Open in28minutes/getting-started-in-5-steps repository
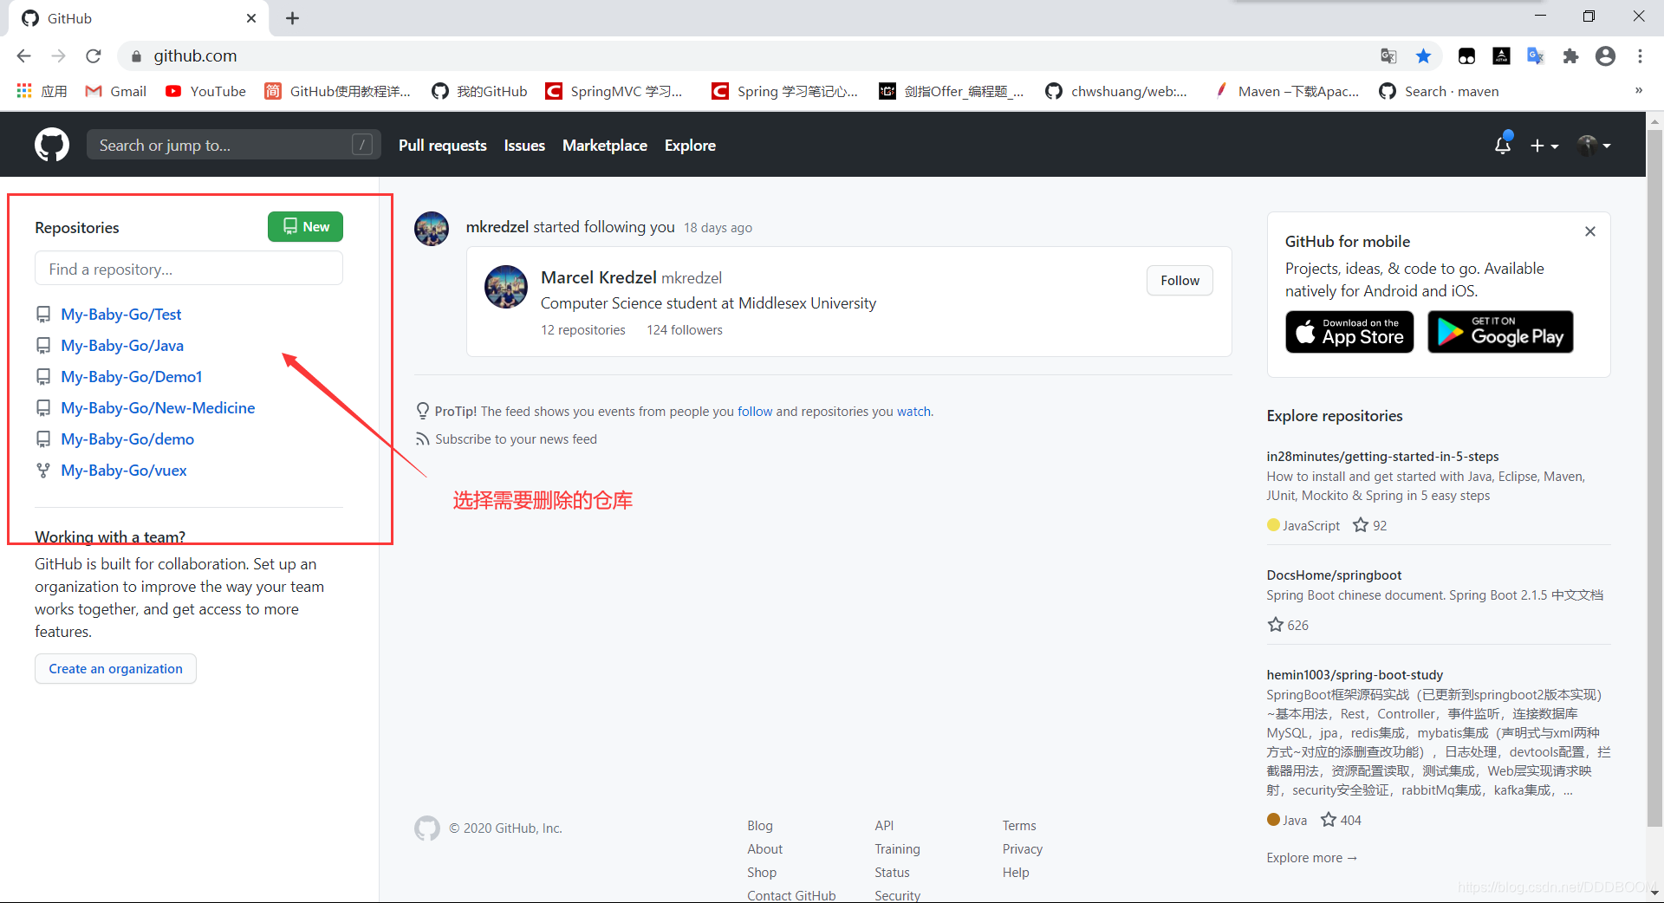1664x903 pixels. 1382,457
